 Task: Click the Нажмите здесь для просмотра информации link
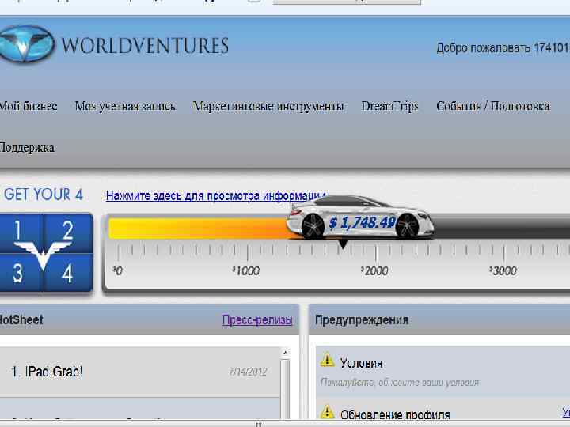(x=217, y=196)
